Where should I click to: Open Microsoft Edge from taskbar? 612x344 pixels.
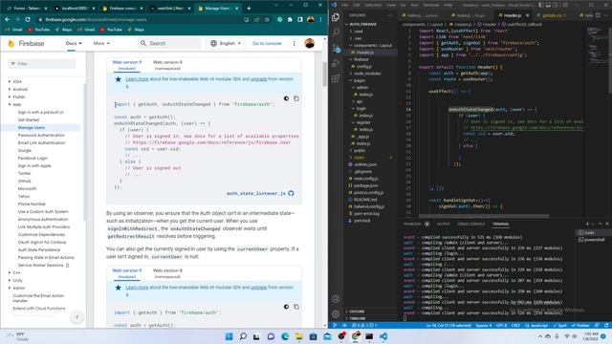285,336
